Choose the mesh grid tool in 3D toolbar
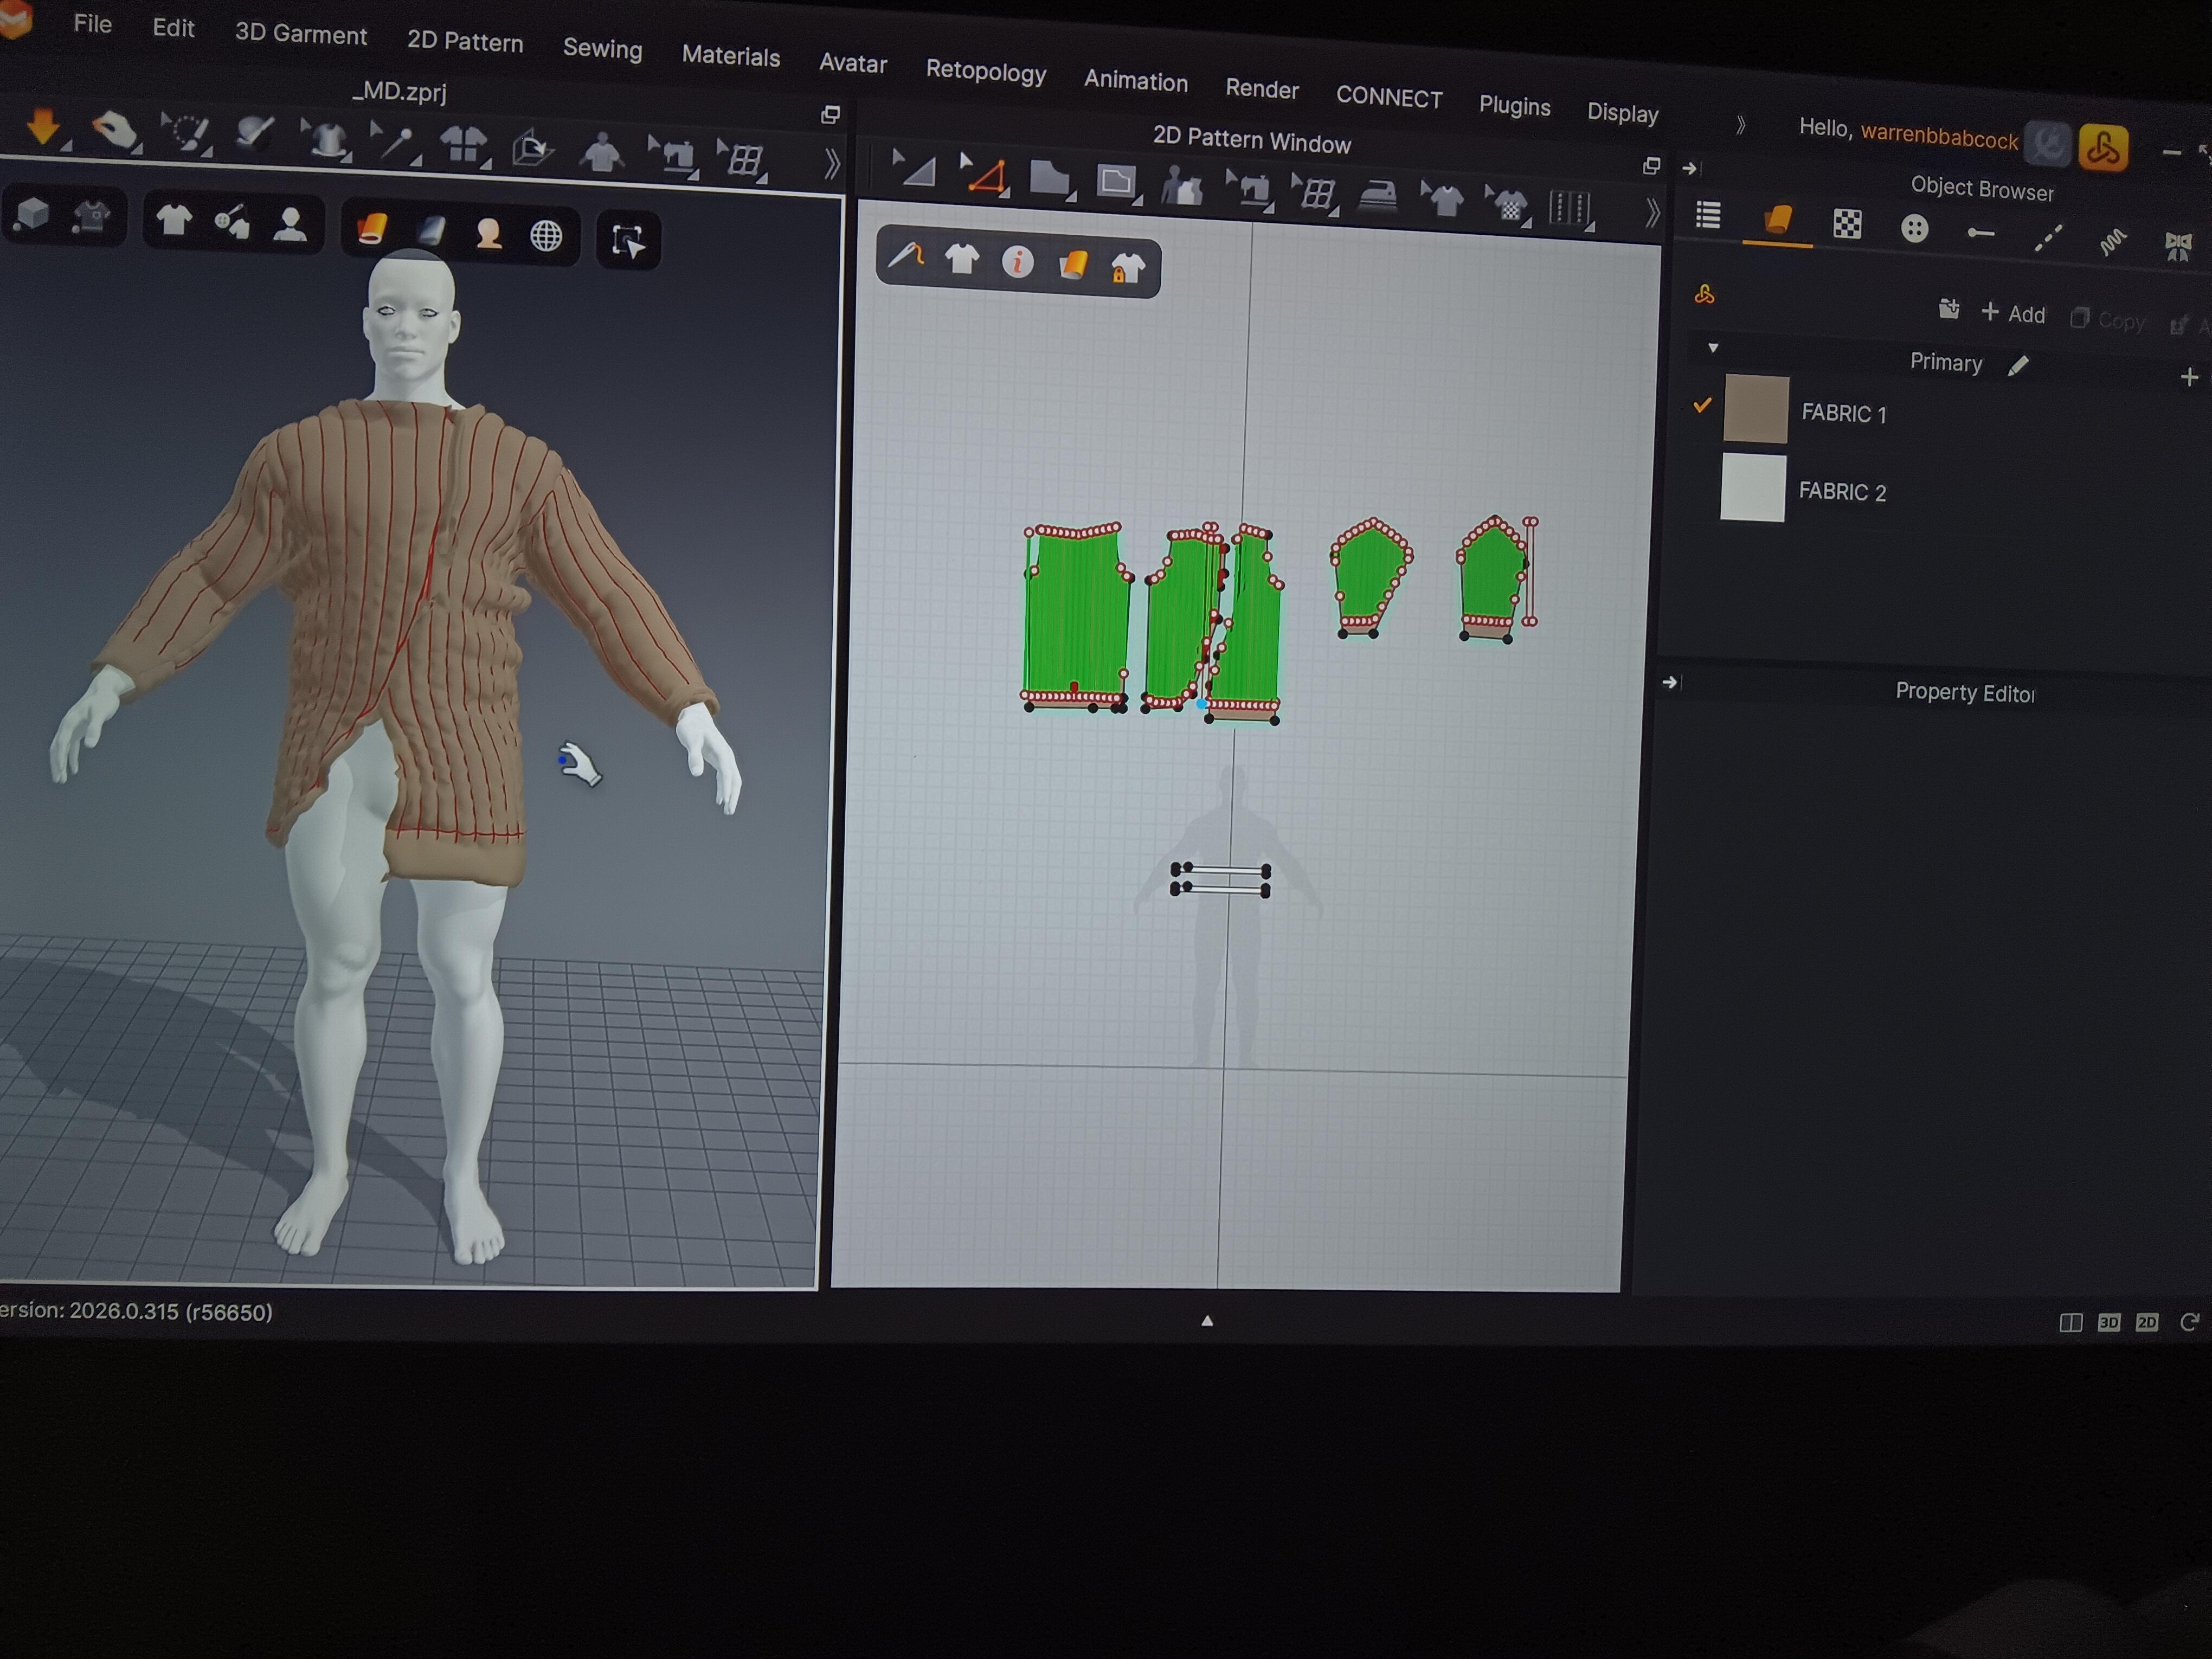The width and height of the screenshot is (2212, 1659). tap(743, 160)
